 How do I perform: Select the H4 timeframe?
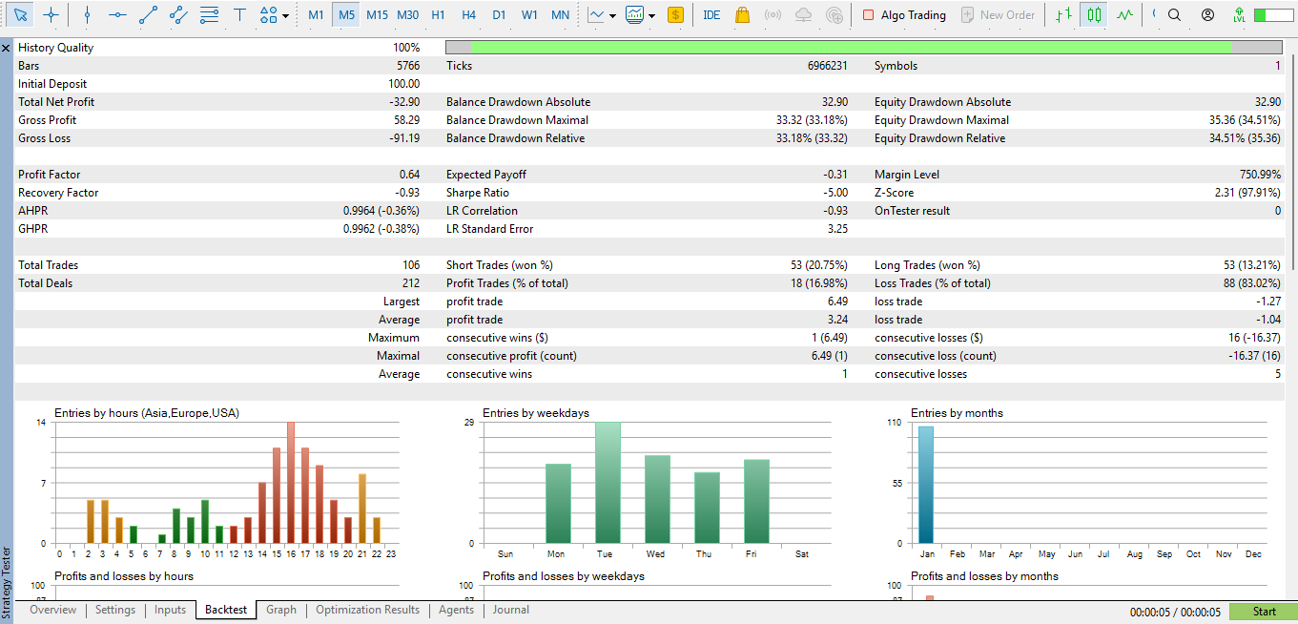[x=469, y=14]
